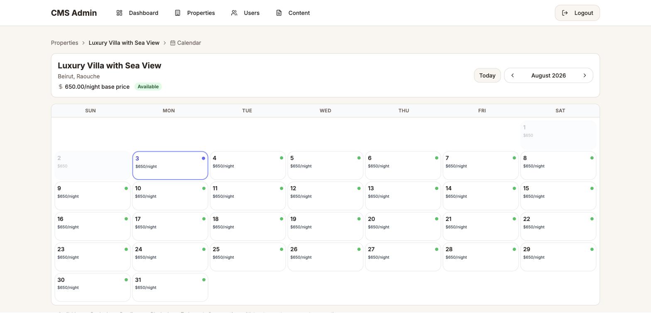Go to next month with right chevron
Viewport: 651px width, 313px height.
(585, 75)
